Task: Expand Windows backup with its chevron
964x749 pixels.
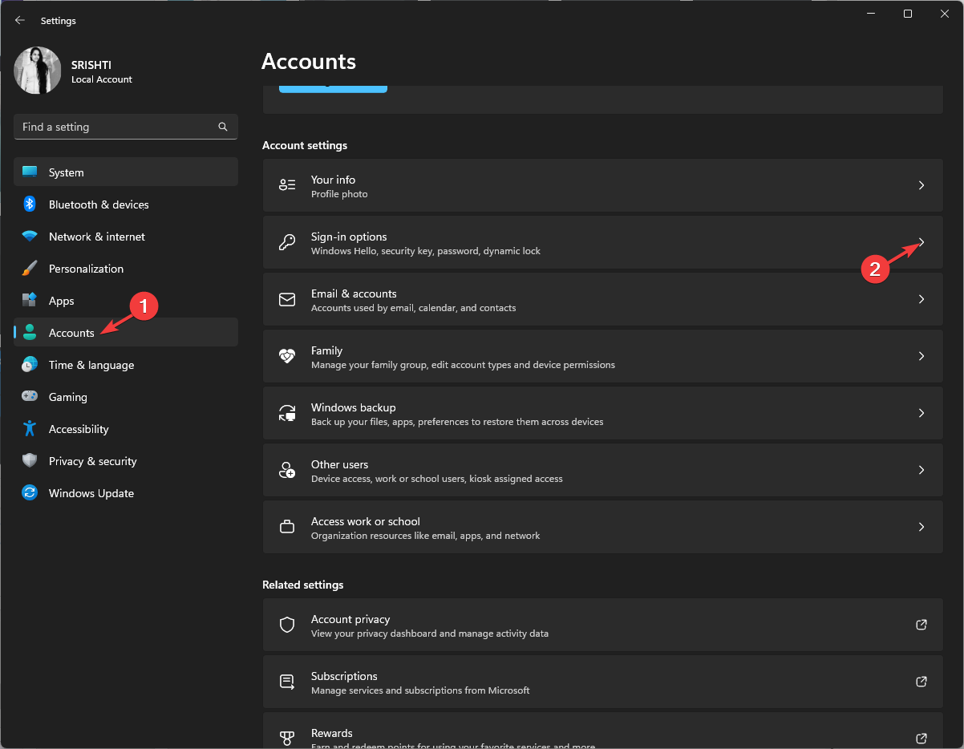Action: point(921,413)
